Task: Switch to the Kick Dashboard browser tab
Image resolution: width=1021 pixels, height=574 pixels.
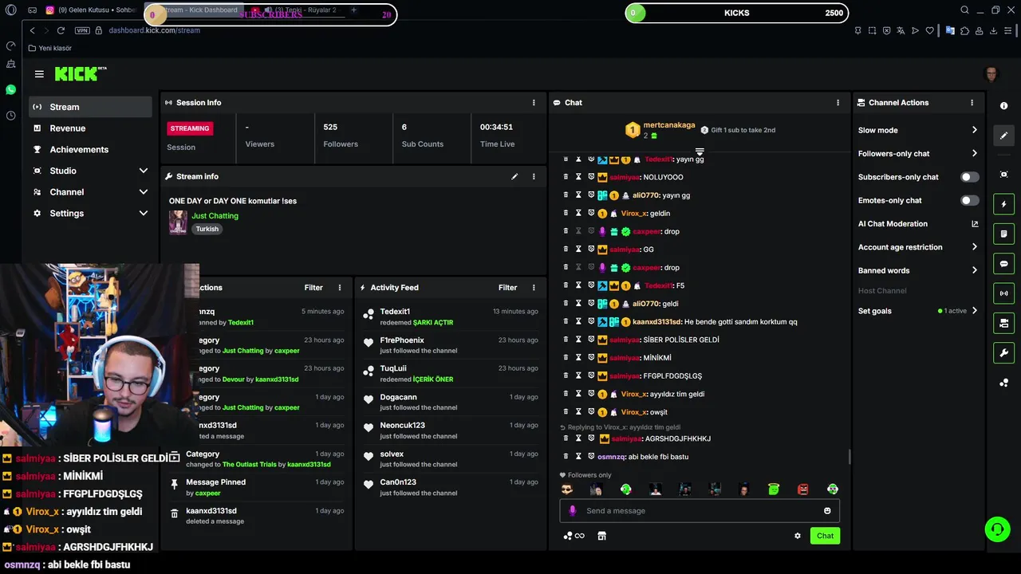Action: (193, 10)
